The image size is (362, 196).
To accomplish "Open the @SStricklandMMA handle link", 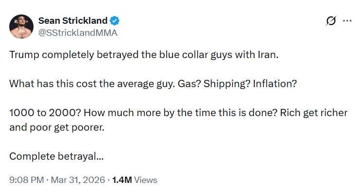I will pyautogui.click(x=77, y=32).
